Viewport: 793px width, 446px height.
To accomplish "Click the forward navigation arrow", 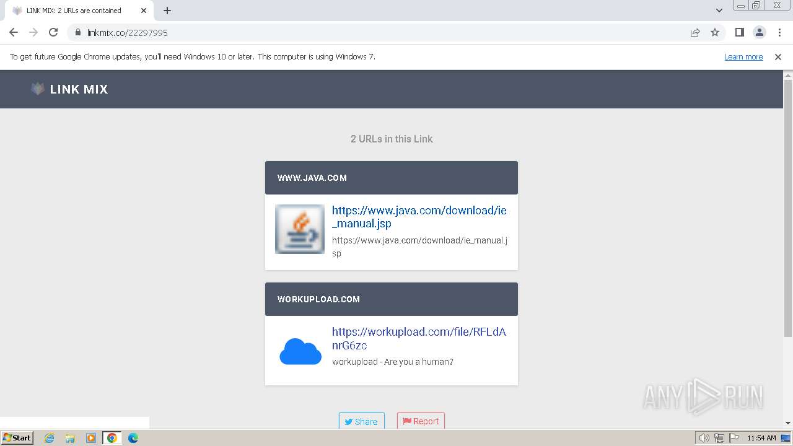I will point(33,32).
